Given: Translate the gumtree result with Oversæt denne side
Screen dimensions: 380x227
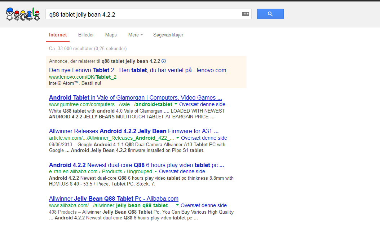Looking at the screenshot, I should pyautogui.click(x=202, y=105).
